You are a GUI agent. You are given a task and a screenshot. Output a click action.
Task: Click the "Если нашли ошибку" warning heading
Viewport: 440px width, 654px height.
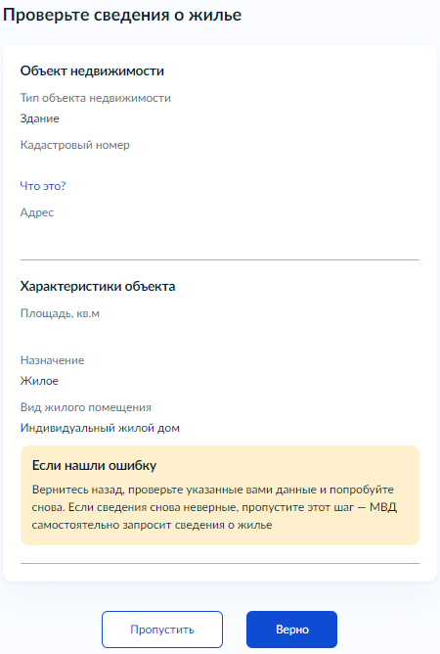pyautogui.click(x=94, y=465)
